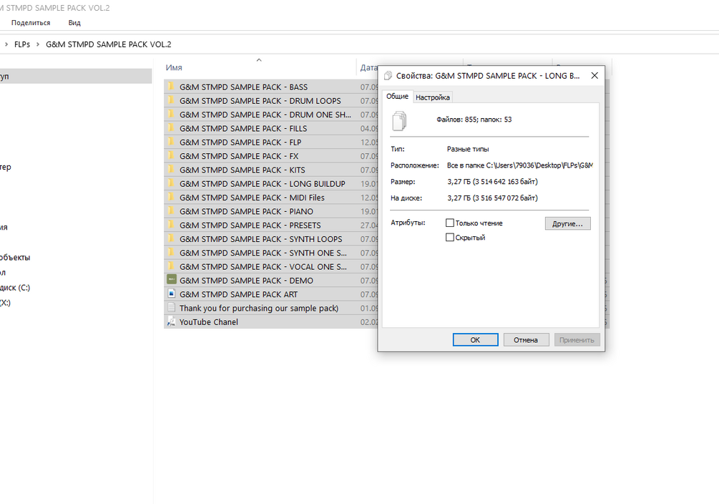Select диск (C:) in navigation pane
This screenshot has width=719, height=504.
pyautogui.click(x=15, y=288)
